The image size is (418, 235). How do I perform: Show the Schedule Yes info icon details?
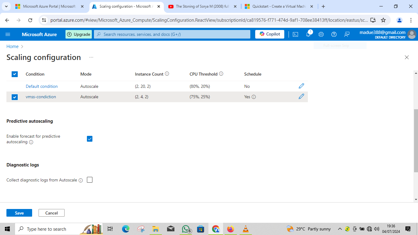click(x=254, y=97)
